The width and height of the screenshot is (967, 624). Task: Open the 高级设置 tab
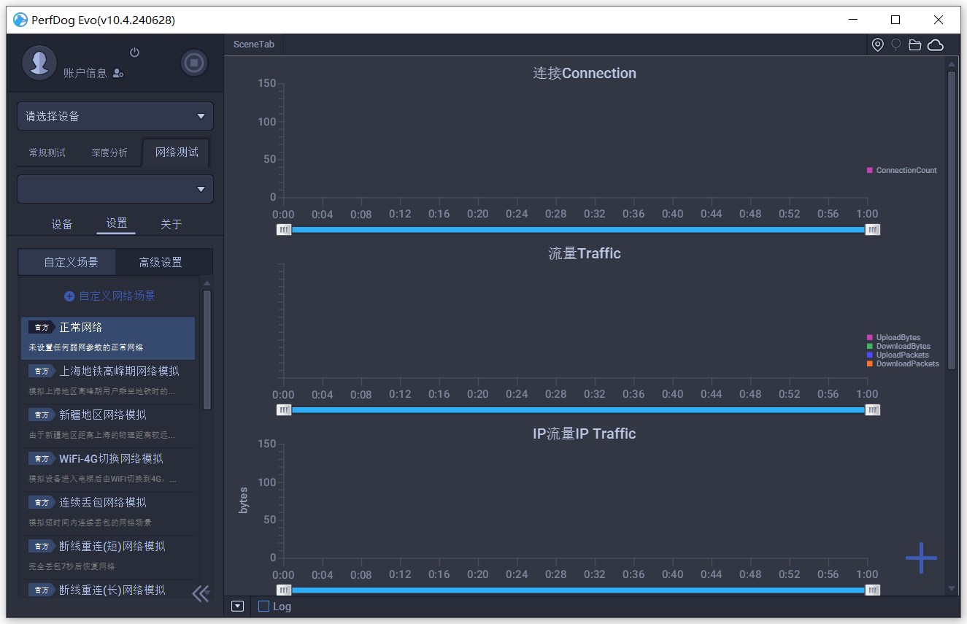point(161,262)
